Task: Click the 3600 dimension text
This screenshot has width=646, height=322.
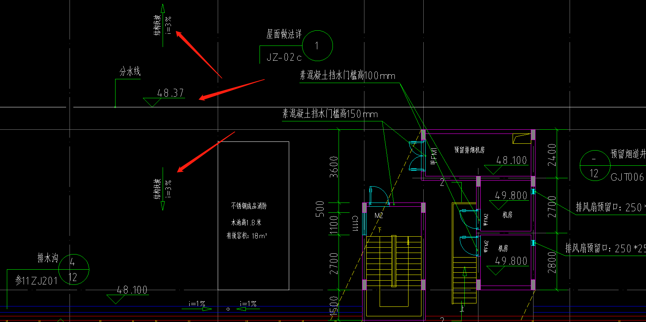Action: 334,167
